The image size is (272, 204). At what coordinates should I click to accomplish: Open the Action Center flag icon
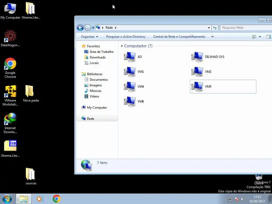(x=236, y=199)
